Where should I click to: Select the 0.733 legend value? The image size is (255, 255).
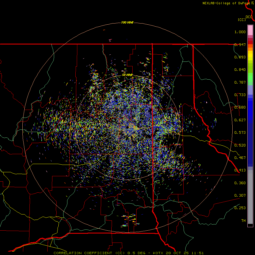[240, 95]
